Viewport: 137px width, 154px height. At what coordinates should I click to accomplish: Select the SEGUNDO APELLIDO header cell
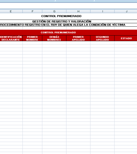(102, 38)
